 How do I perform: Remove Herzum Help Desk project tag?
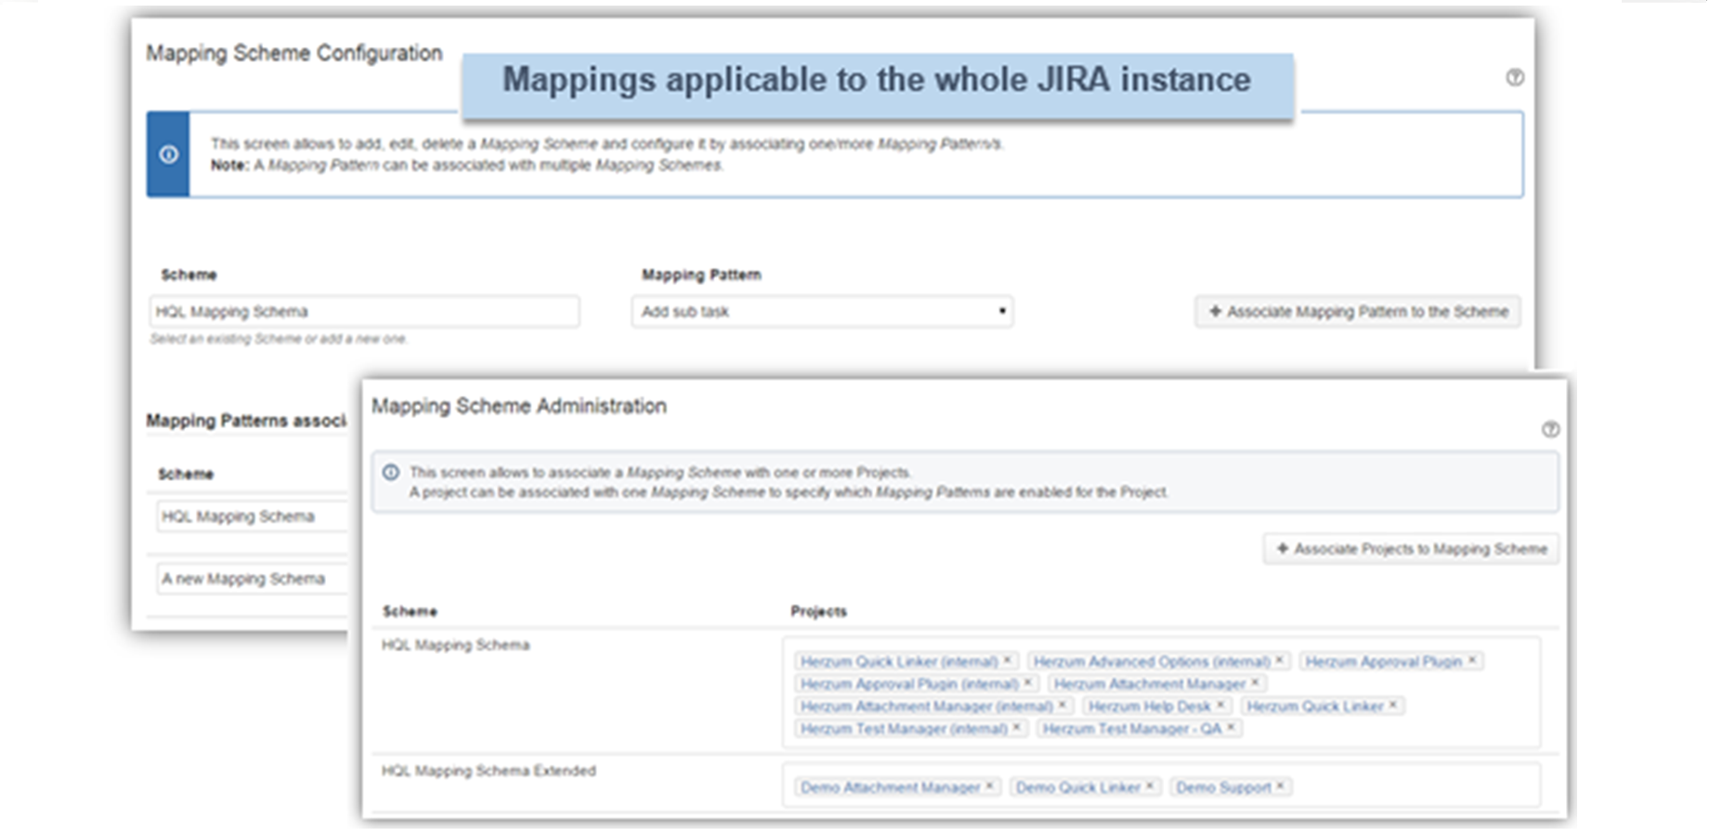(x=1220, y=706)
